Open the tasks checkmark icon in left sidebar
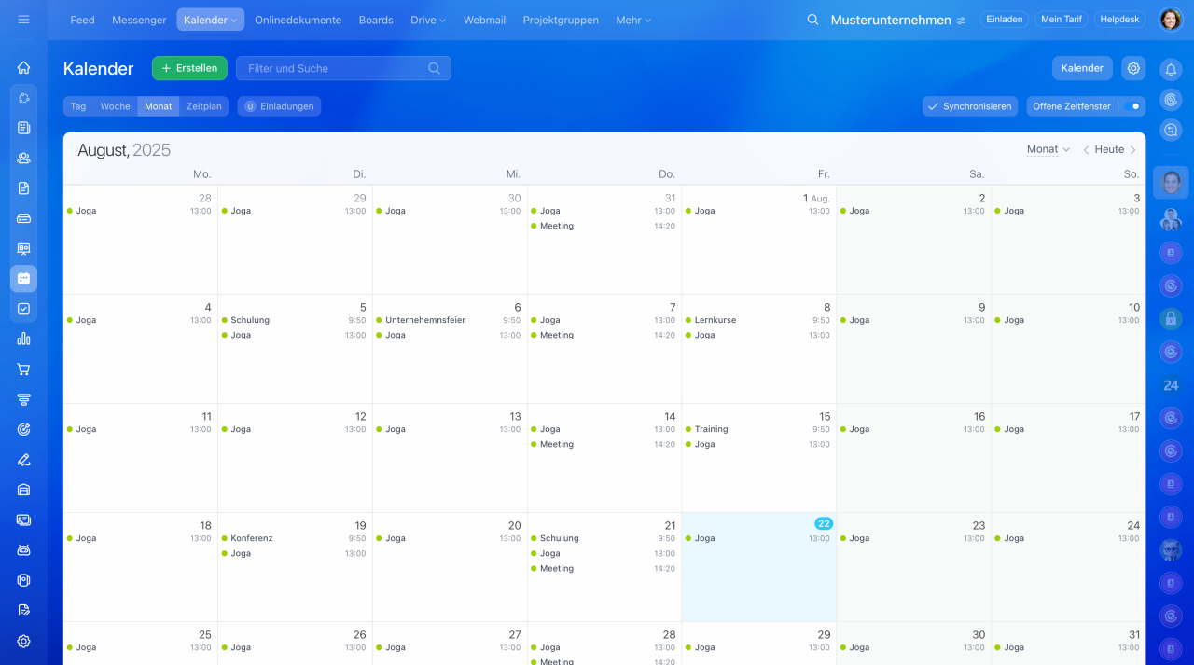Viewport: 1194px width, 665px height. [x=23, y=309]
